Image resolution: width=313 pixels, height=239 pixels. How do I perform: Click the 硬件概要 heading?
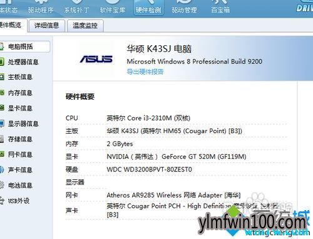pyautogui.click(x=80, y=97)
